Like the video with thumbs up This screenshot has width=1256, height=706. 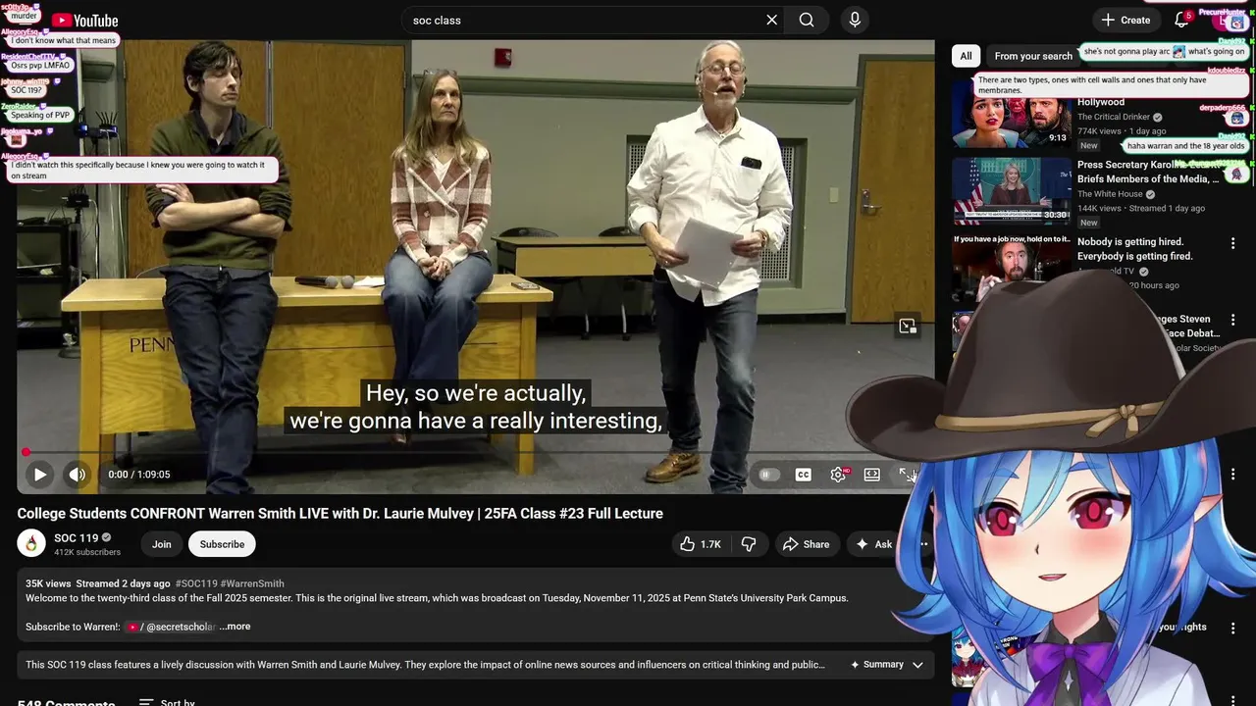pos(701,544)
